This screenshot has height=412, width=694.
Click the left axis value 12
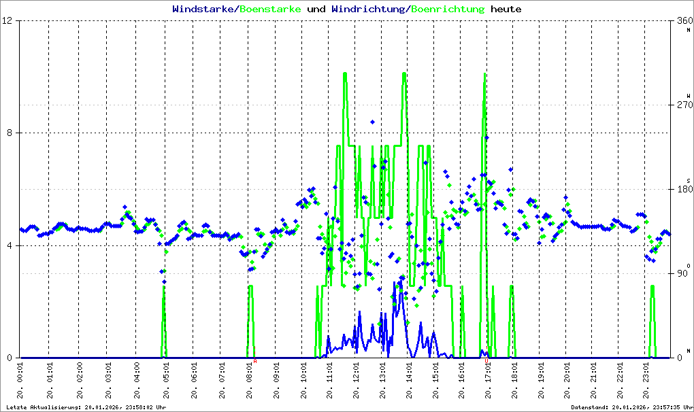pyautogui.click(x=7, y=20)
